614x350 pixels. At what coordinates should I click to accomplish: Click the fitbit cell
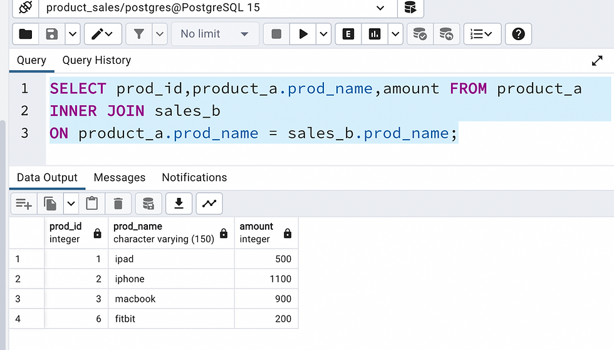click(x=172, y=319)
